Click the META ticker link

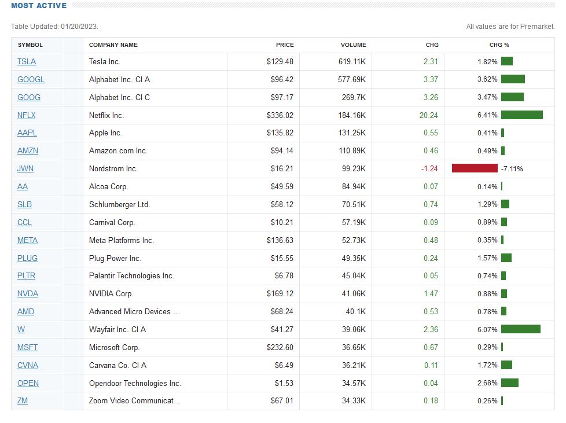pos(27,240)
